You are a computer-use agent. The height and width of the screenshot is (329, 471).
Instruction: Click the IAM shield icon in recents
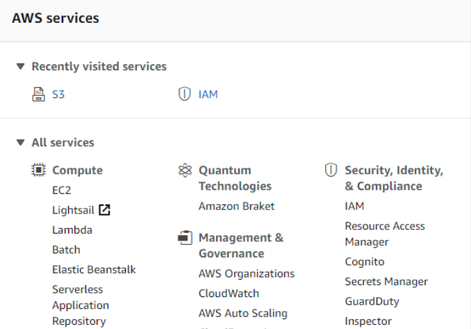coord(184,94)
